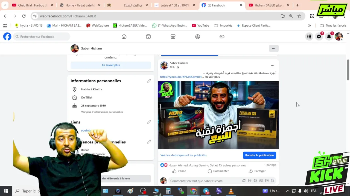Open Messenger chats icon
This screenshot has height=196, width=350.
(319, 36)
